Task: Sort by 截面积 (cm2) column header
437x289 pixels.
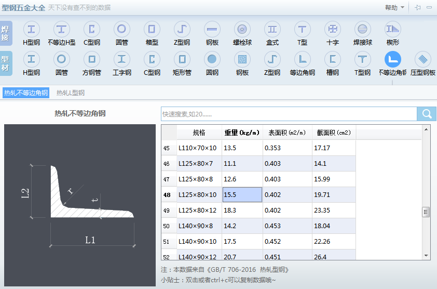Action: (334, 133)
